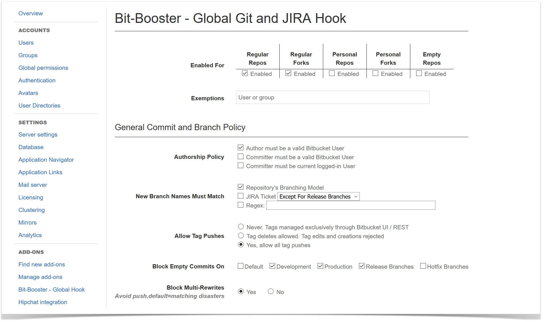The height and width of the screenshot is (322, 544).
Task: Go to the Users page
Action: [26, 43]
